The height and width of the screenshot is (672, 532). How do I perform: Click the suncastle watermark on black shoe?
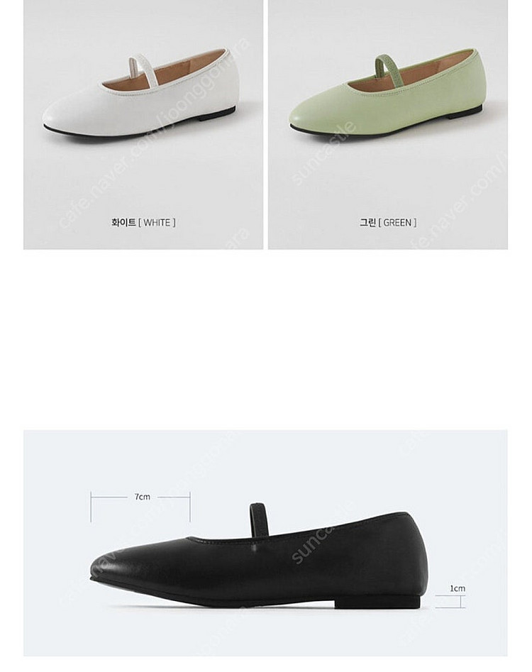322,533
